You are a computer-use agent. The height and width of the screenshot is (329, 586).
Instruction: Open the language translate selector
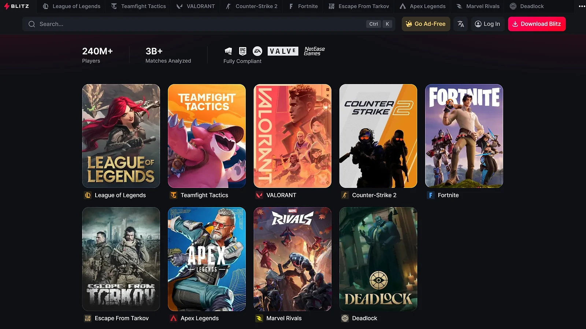(461, 24)
